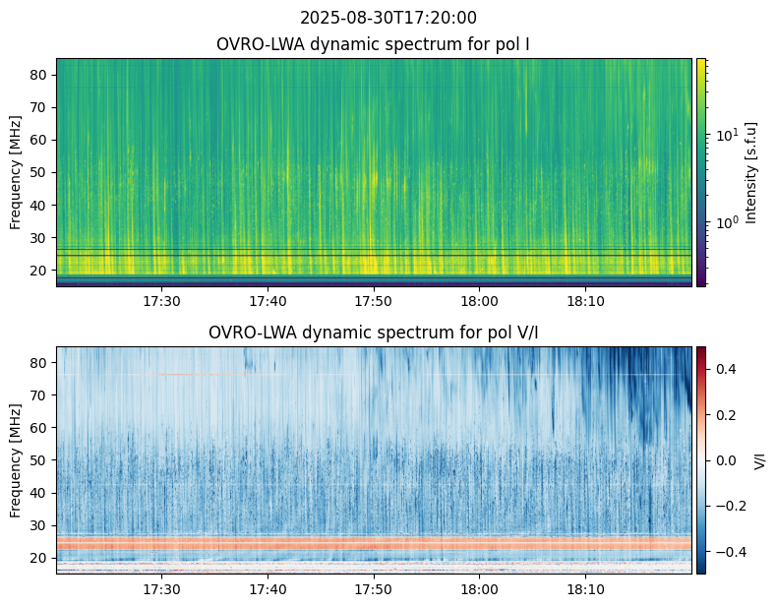Click the 2025-08-30T17:20:00 timestamp title
Screen dimensions: 776x607
(x=388, y=18)
